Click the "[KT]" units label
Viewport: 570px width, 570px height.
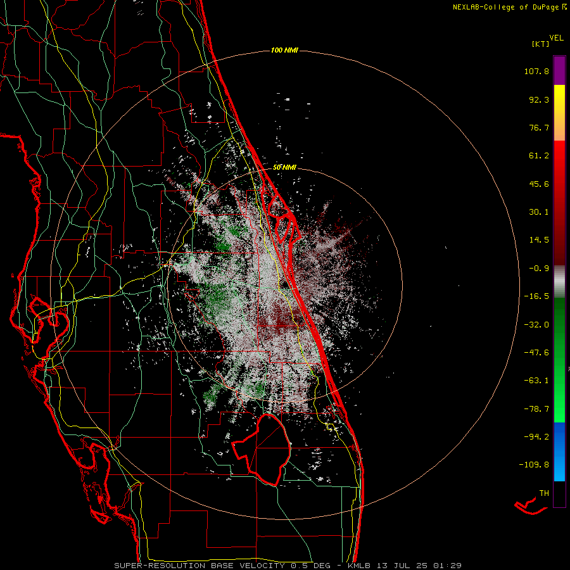(541, 44)
